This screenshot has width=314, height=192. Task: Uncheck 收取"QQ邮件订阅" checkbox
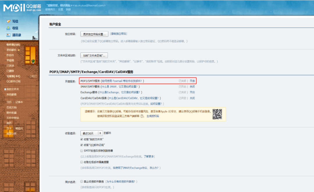82,145
